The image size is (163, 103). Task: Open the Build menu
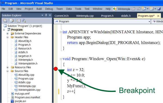(x=39, y=9)
